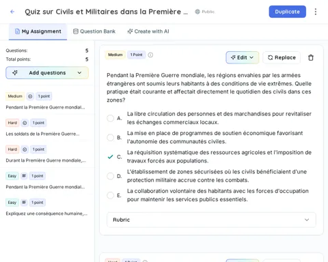
Task: Click the Medium tag in sidebar list
Action: 15,96
